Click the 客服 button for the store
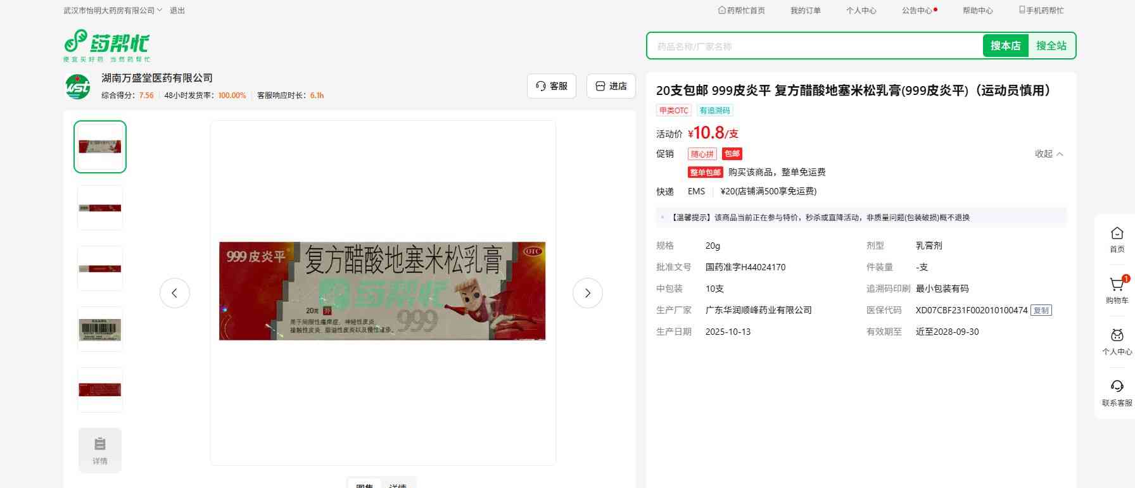 [551, 86]
